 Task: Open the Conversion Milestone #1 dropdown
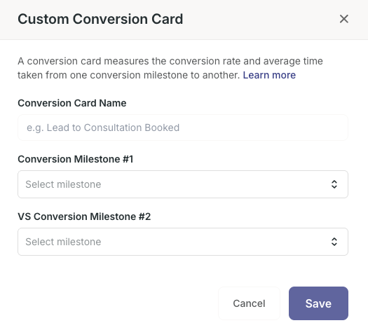pos(183,184)
